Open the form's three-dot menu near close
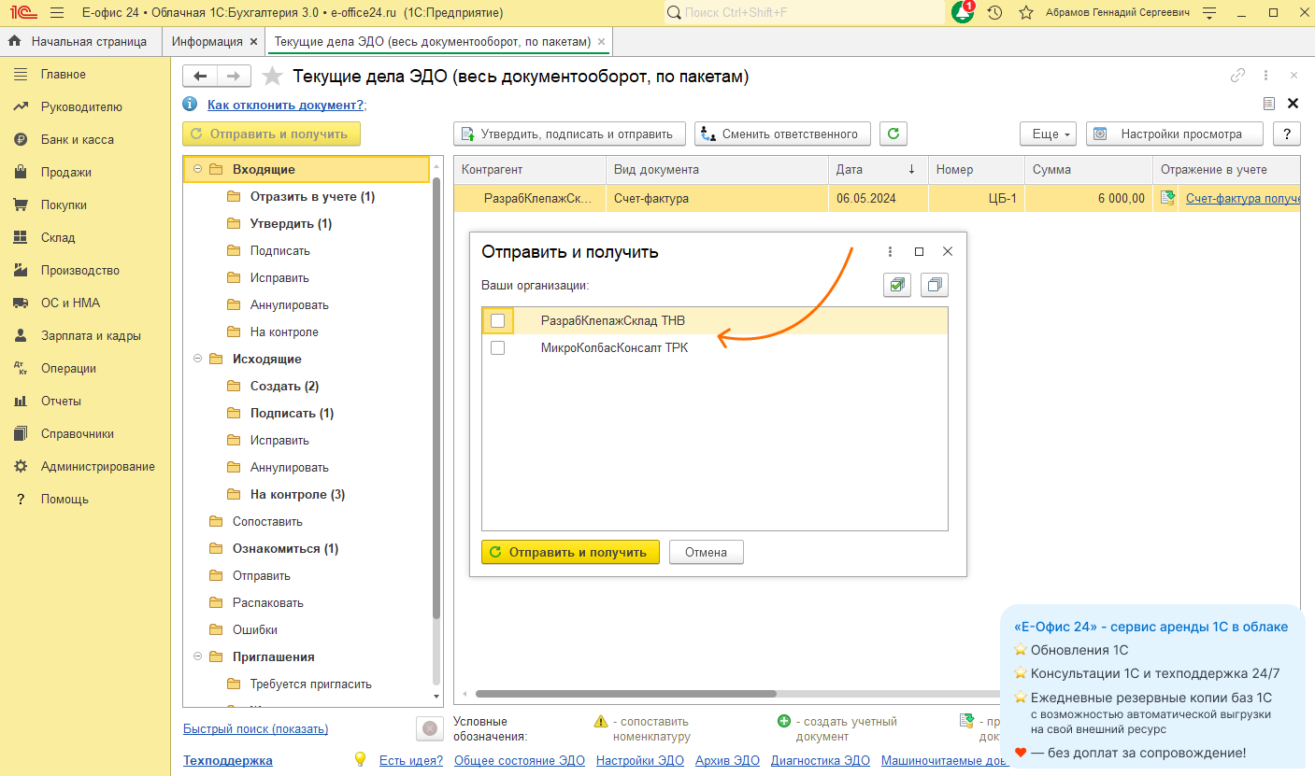The height and width of the screenshot is (776, 1315). pos(1266,76)
